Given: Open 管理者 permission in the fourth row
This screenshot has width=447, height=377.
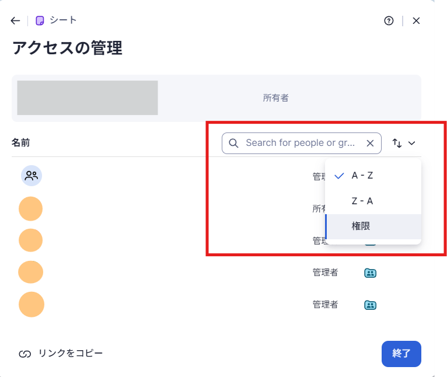Looking at the screenshot, I should 325,273.
